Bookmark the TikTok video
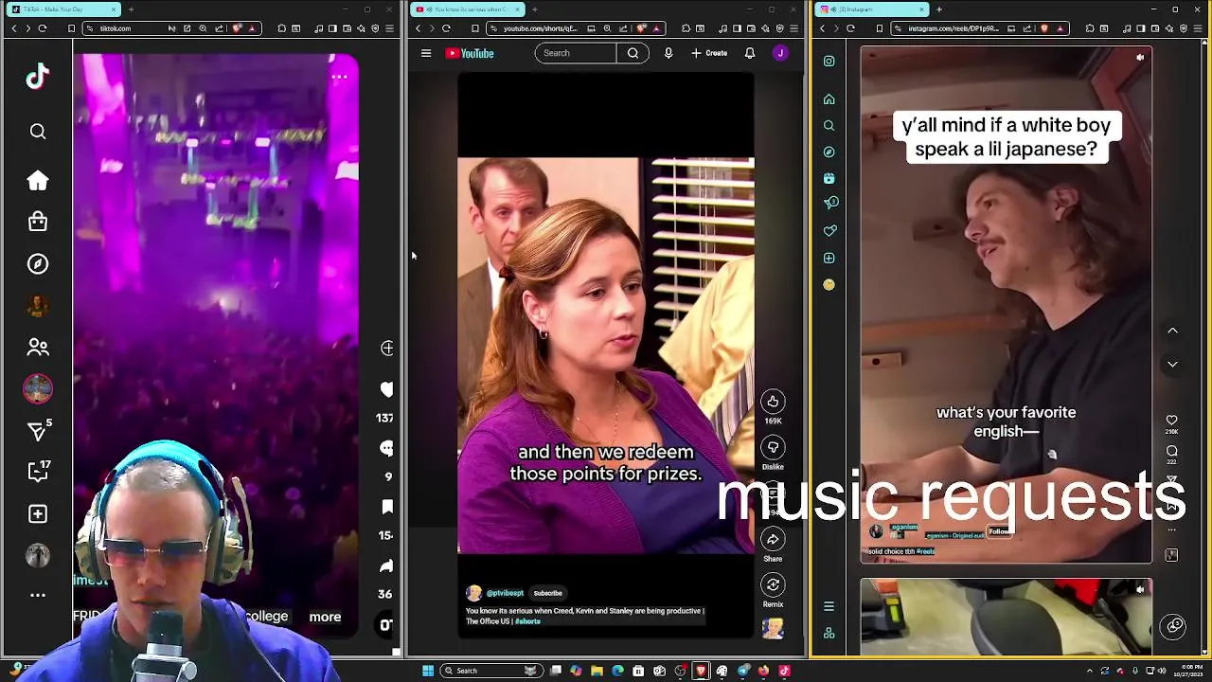Screen dimensions: 1212x682 coord(386,508)
